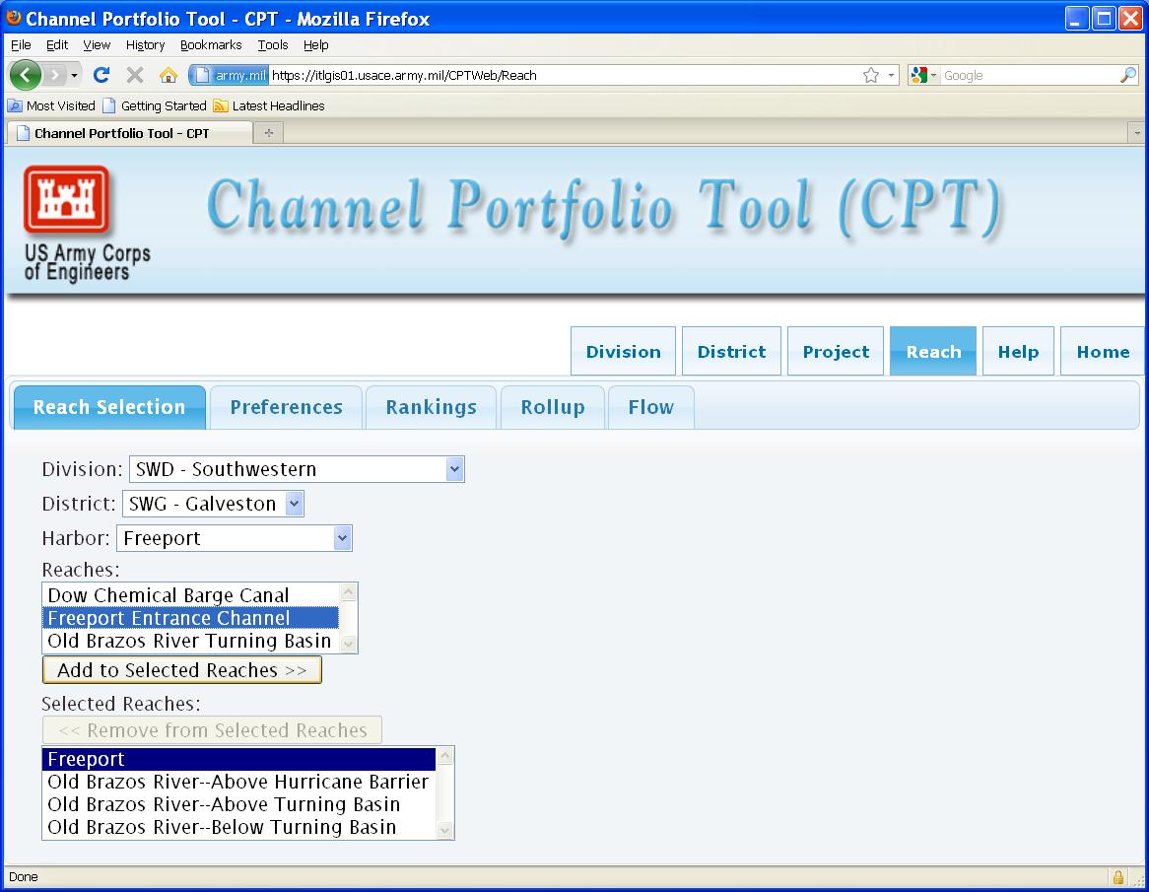Click the search magnifier icon

[1128, 75]
